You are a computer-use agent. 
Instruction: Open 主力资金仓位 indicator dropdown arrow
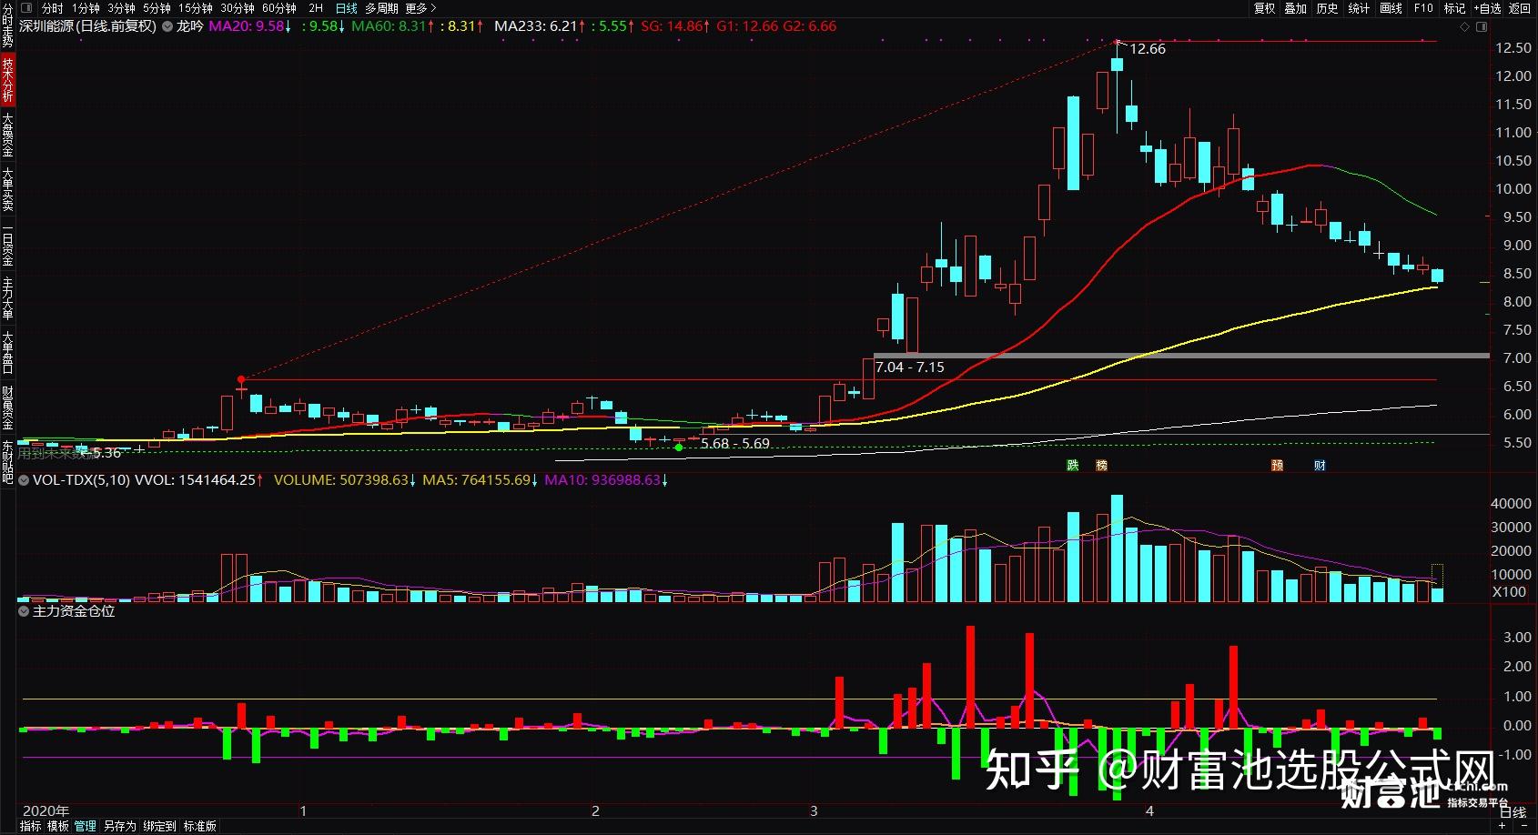tap(24, 611)
